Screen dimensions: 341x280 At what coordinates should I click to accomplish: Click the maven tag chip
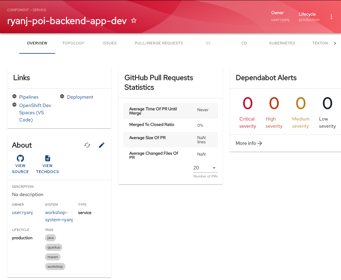(x=53, y=257)
